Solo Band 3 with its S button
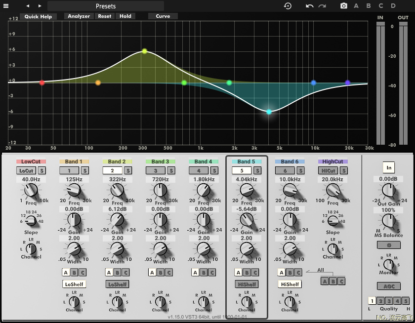Screen dimensions: 415x323 171,170
